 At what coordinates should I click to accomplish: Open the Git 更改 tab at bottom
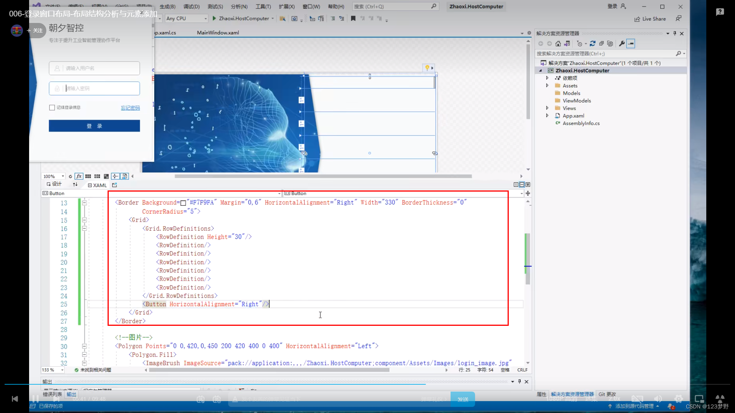point(607,394)
